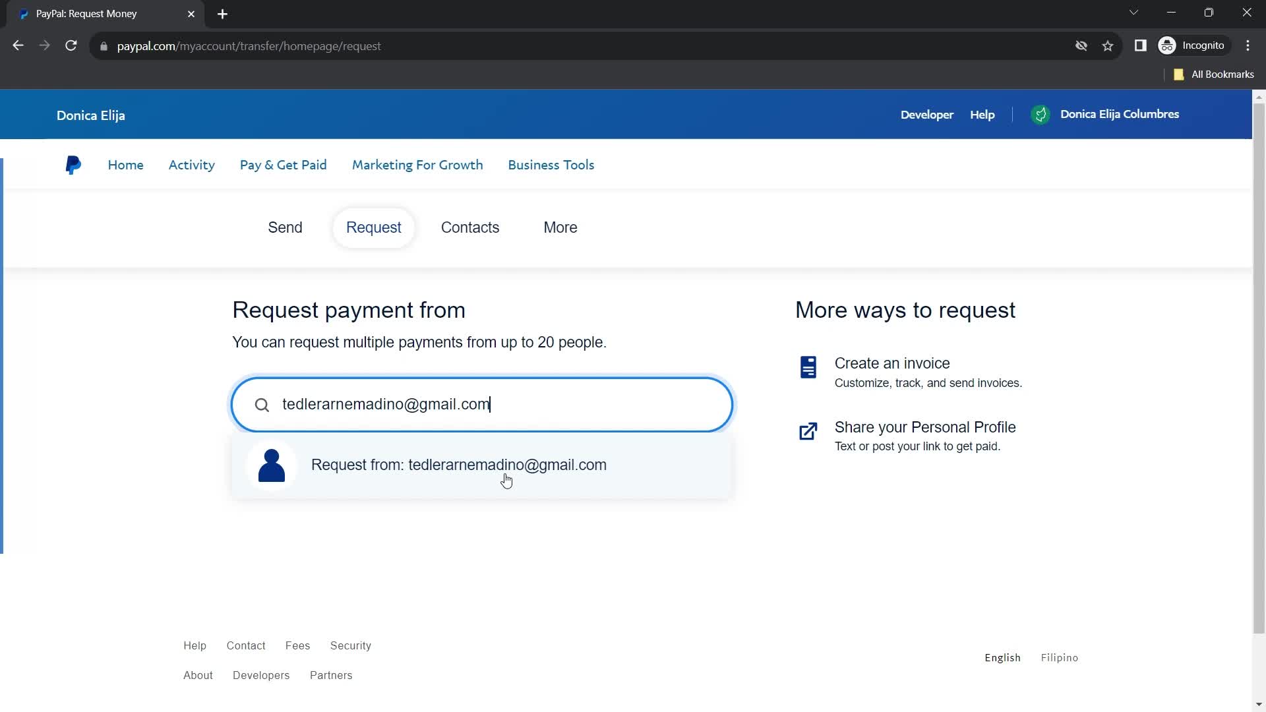Click the footer Contact link

point(246,645)
